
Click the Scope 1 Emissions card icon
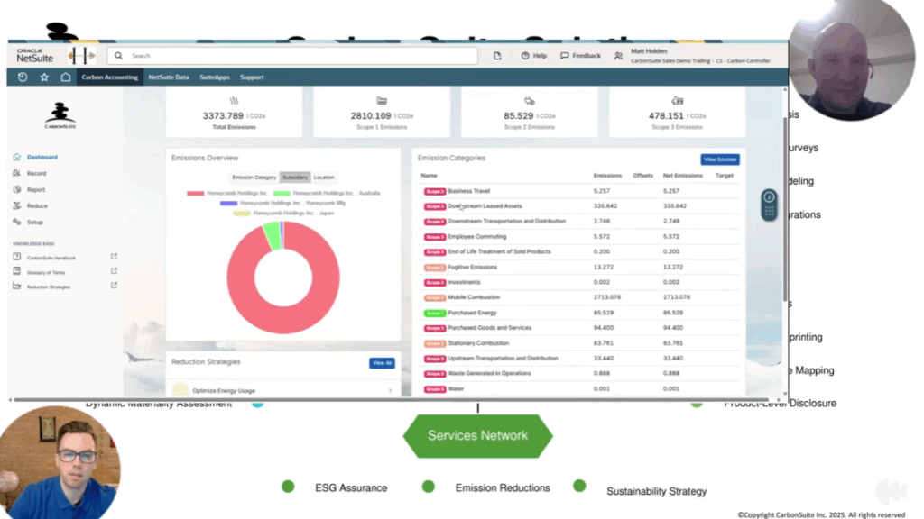(x=382, y=101)
